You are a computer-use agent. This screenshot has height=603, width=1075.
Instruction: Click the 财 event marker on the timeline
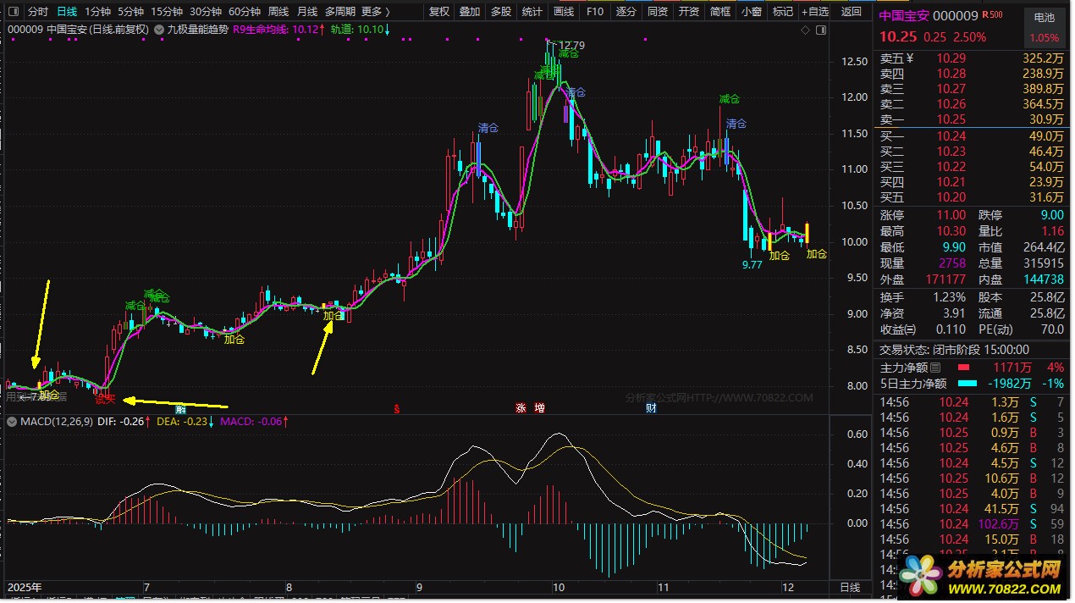click(651, 408)
